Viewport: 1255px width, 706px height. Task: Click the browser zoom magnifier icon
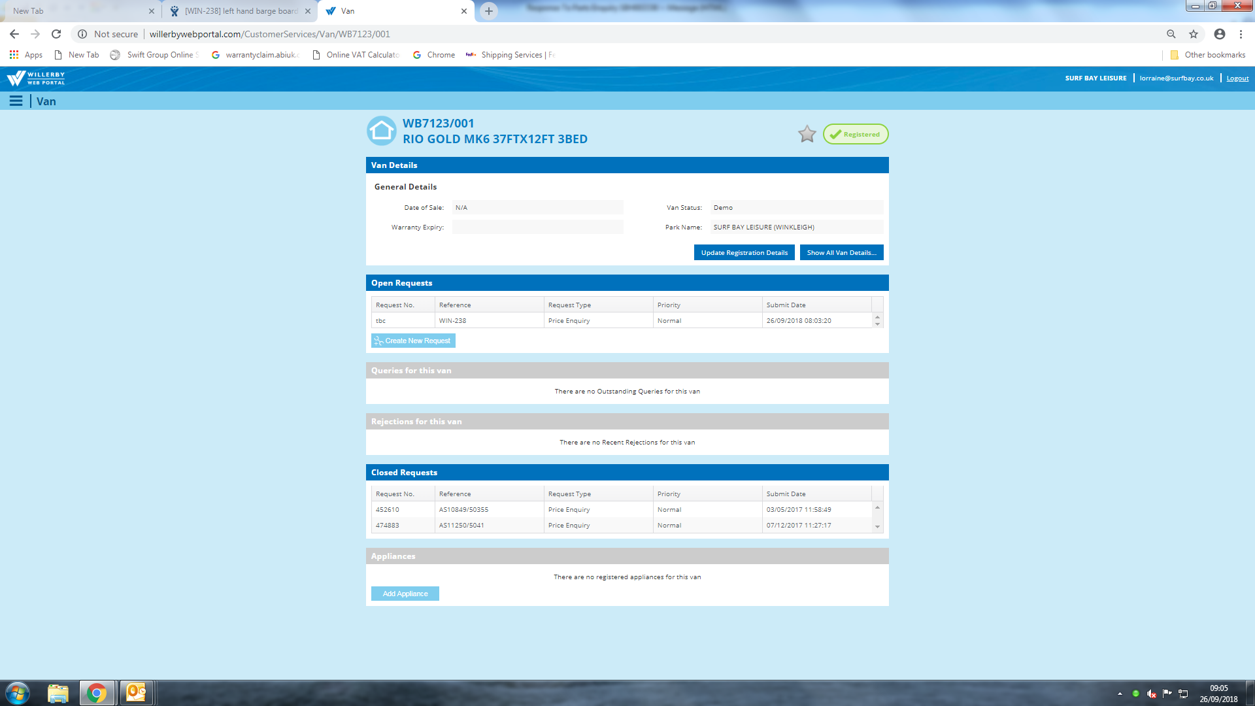(1171, 34)
